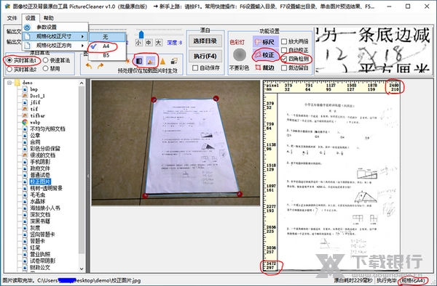The width and height of the screenshot is (437, 286).
Task: Click the file icon next to Doc1_1
Action: click(25, 96)
